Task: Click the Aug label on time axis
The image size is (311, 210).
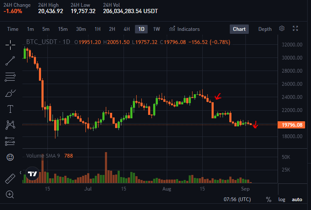Action: [167, 189]
